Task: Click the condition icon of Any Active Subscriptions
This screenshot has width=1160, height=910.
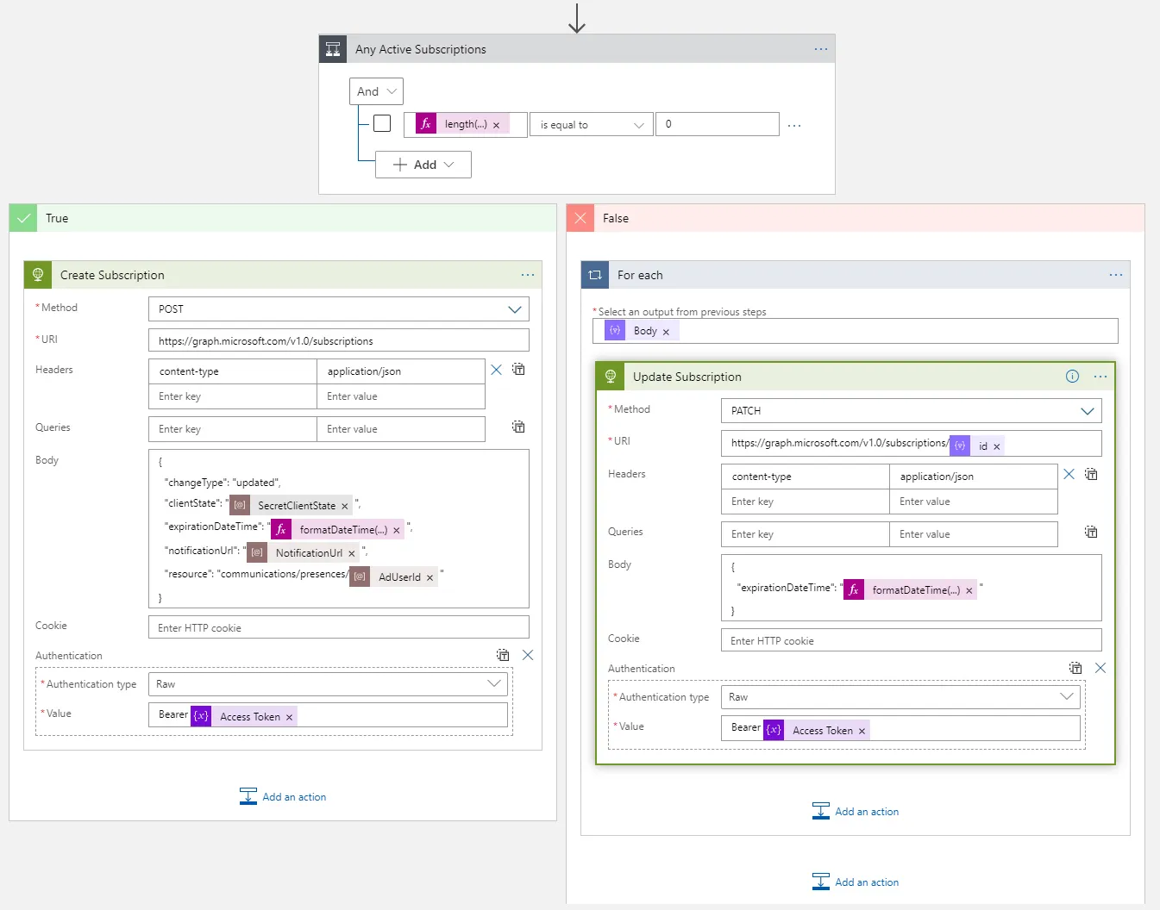Action: [333, 49]
